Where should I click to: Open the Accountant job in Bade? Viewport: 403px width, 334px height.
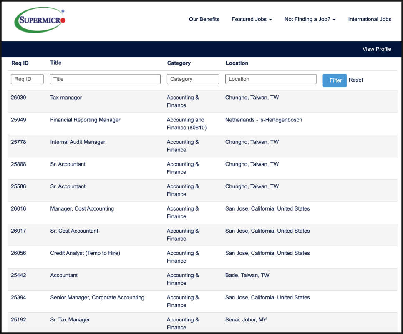[x=64, y=276]
